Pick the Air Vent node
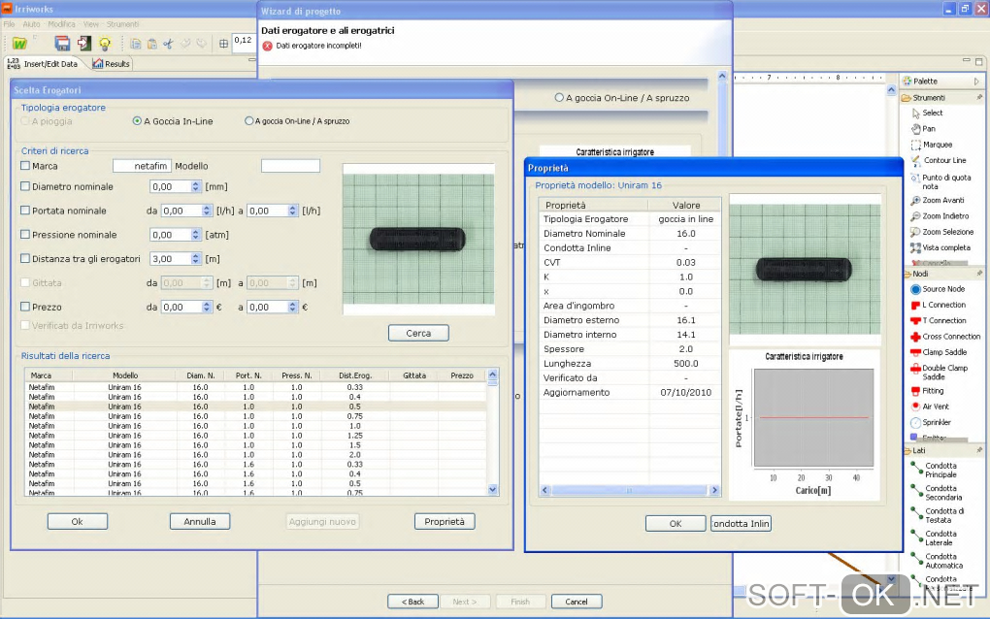The height and width of the screenshot is (619, 990). point(935,407)
